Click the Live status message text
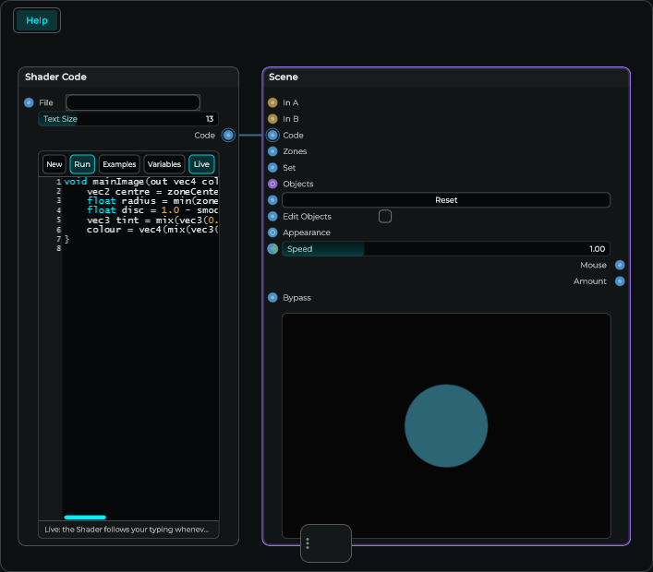 pos(127,530)
